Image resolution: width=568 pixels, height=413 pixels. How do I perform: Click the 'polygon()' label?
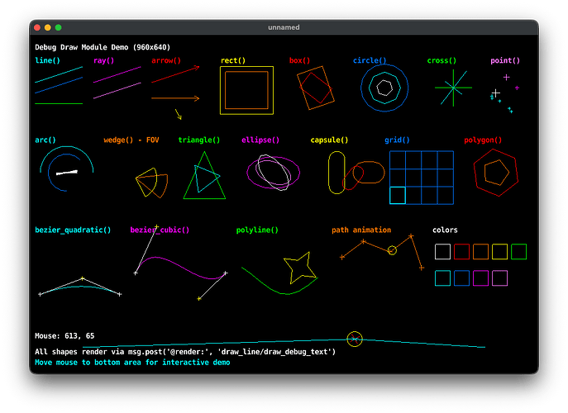(x=483, y=140)
